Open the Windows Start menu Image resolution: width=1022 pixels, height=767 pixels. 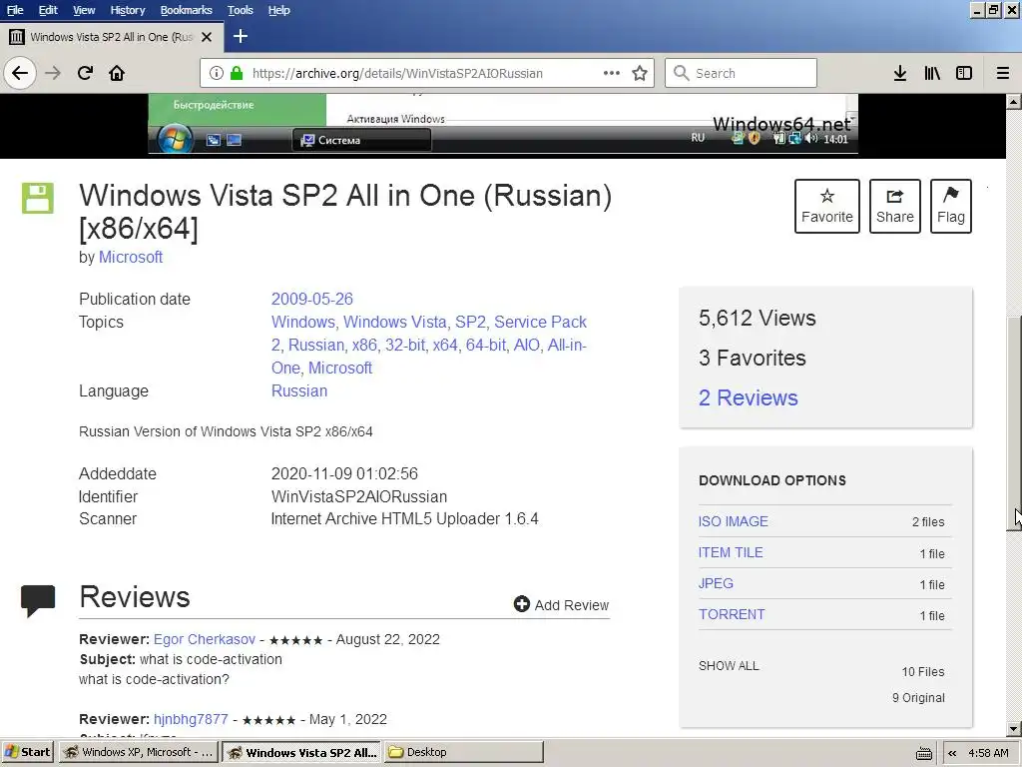pyautogui.click(x=28, y=752)
